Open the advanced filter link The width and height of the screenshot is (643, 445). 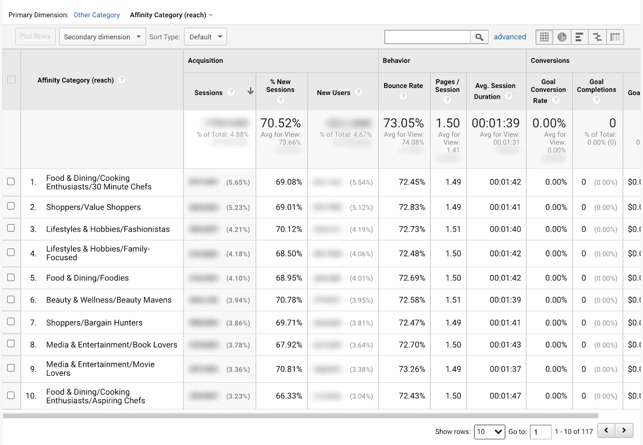[x=510, y=37]
